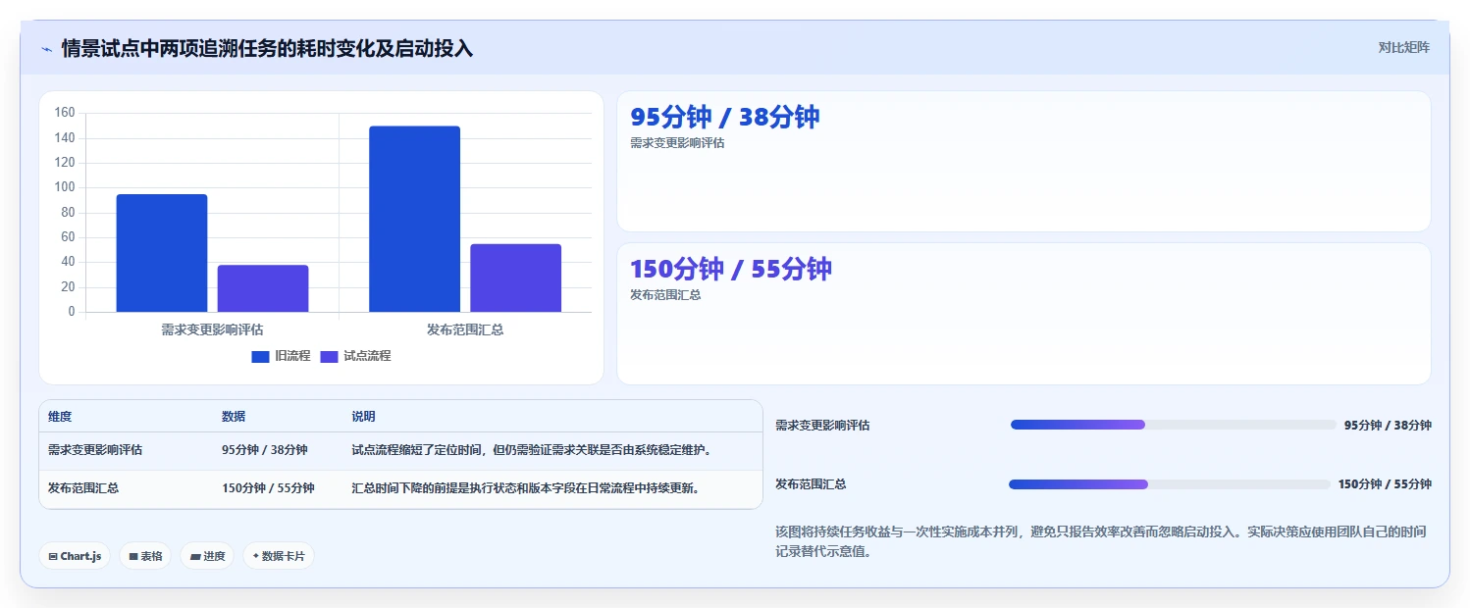Click the 需求变更影响评估 progress row label
Screen dimensions: 1470x608
822,426
